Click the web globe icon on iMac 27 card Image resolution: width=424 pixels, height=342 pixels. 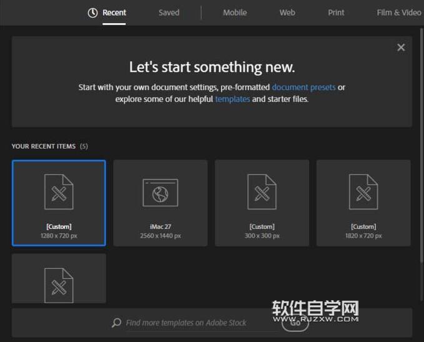pos(160,193)
